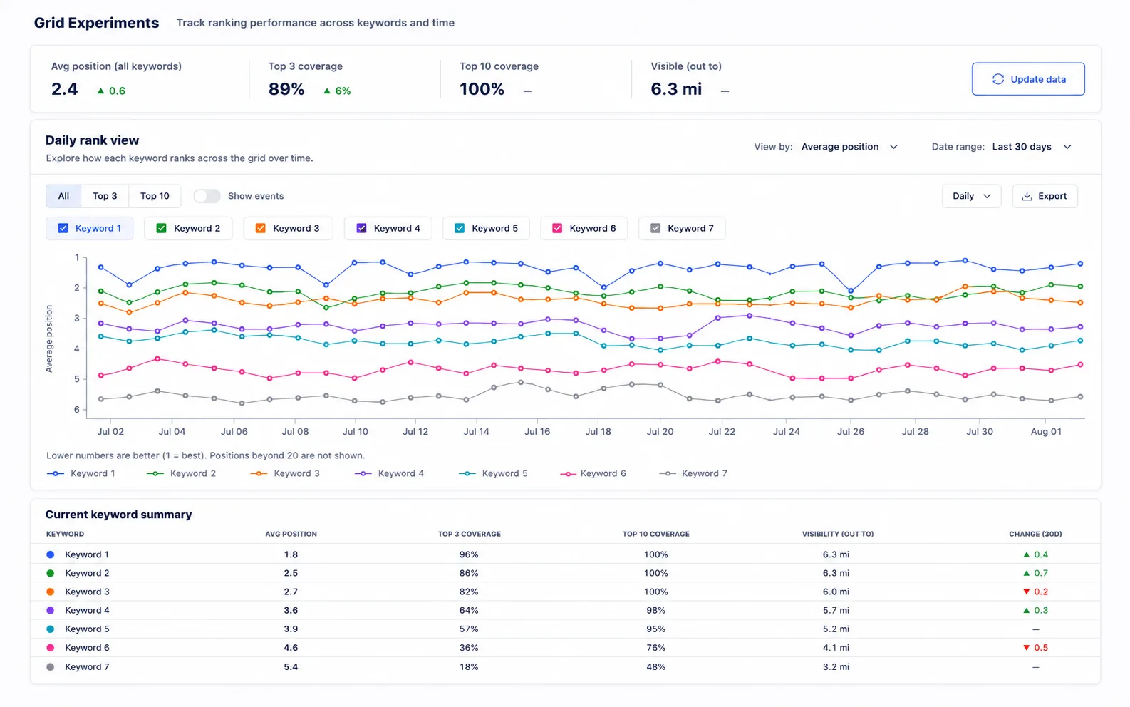Click the Avg position 2.4 metric value

64,89
